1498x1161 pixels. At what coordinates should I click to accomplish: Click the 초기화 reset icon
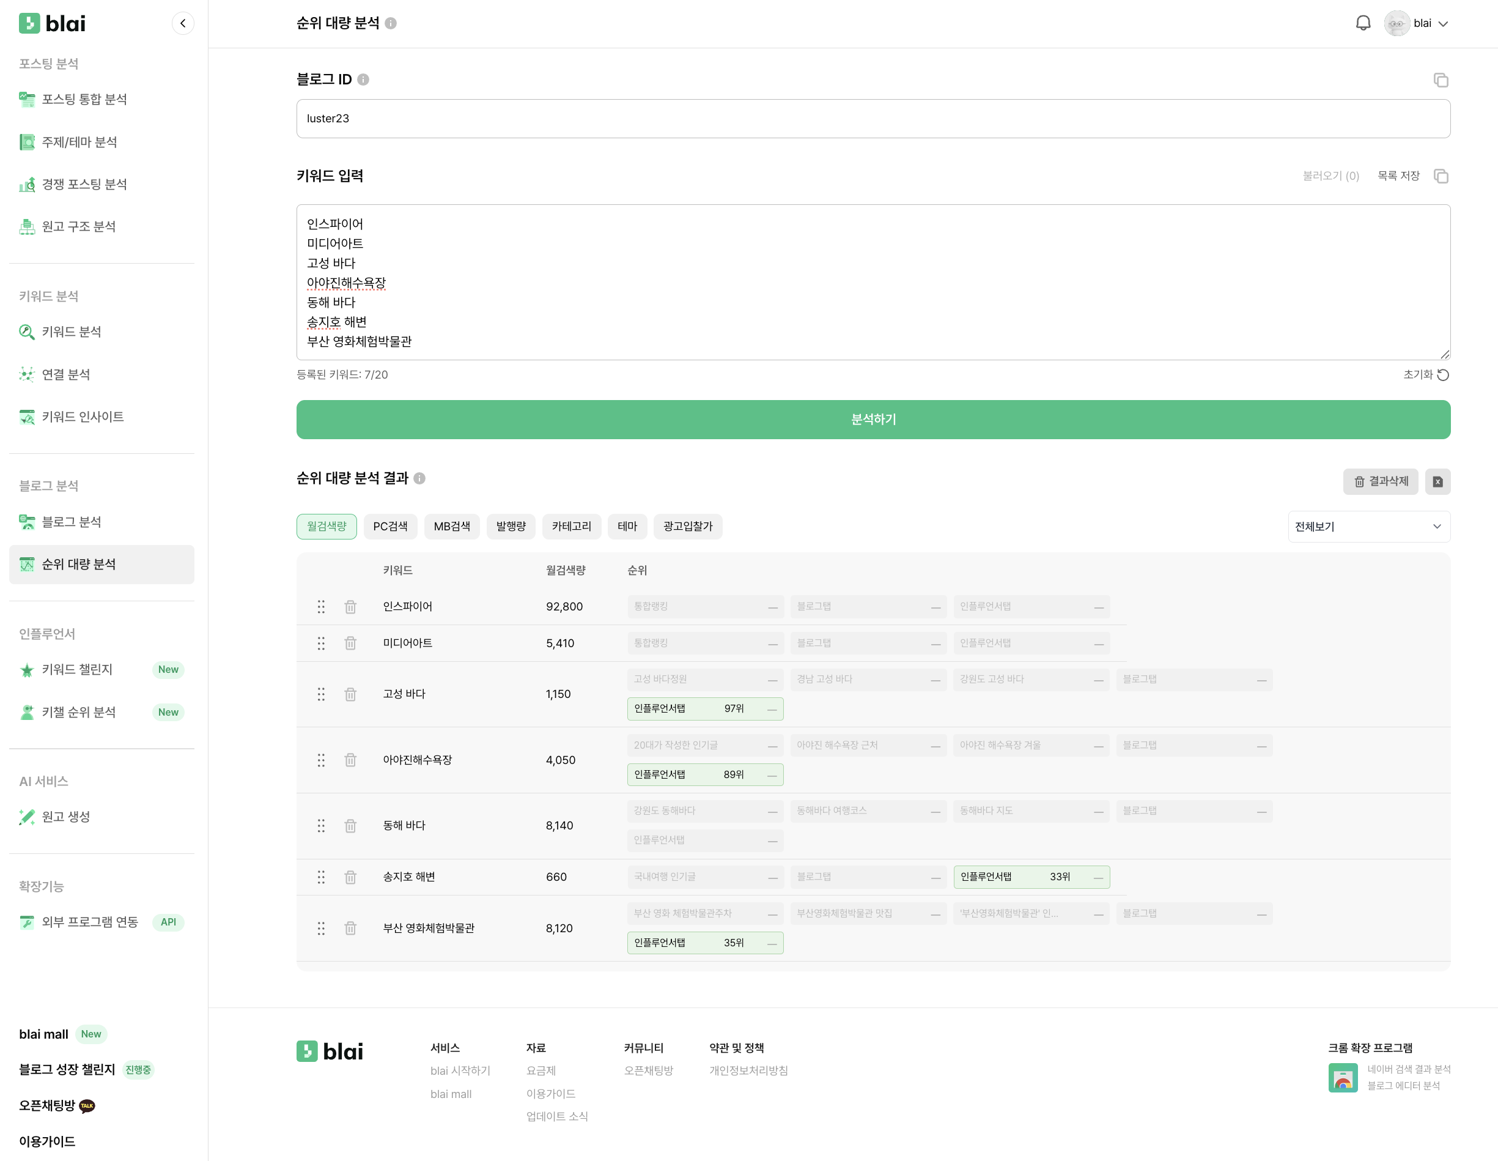(x=1442, y=374)
